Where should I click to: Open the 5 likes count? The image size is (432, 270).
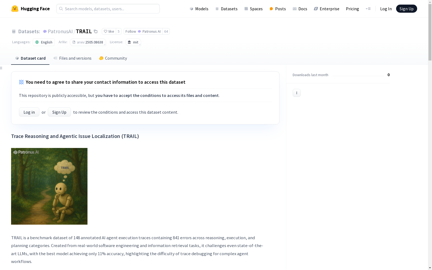tap(119, 31)
